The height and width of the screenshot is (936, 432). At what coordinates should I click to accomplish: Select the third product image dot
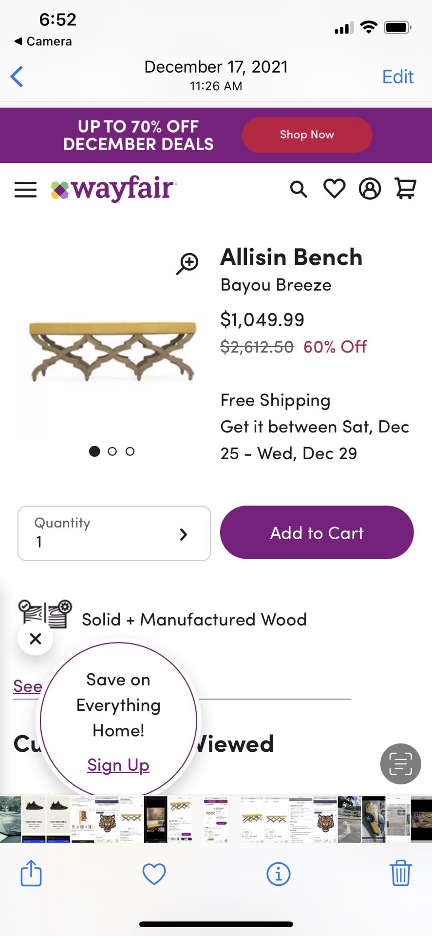click(130, 451)
